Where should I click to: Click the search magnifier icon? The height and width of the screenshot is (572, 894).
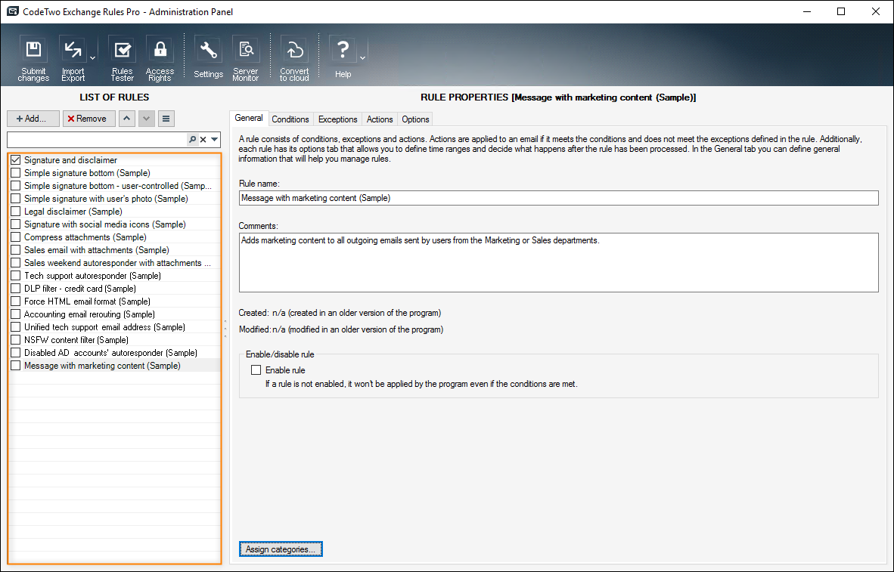(x=192, y=139)
